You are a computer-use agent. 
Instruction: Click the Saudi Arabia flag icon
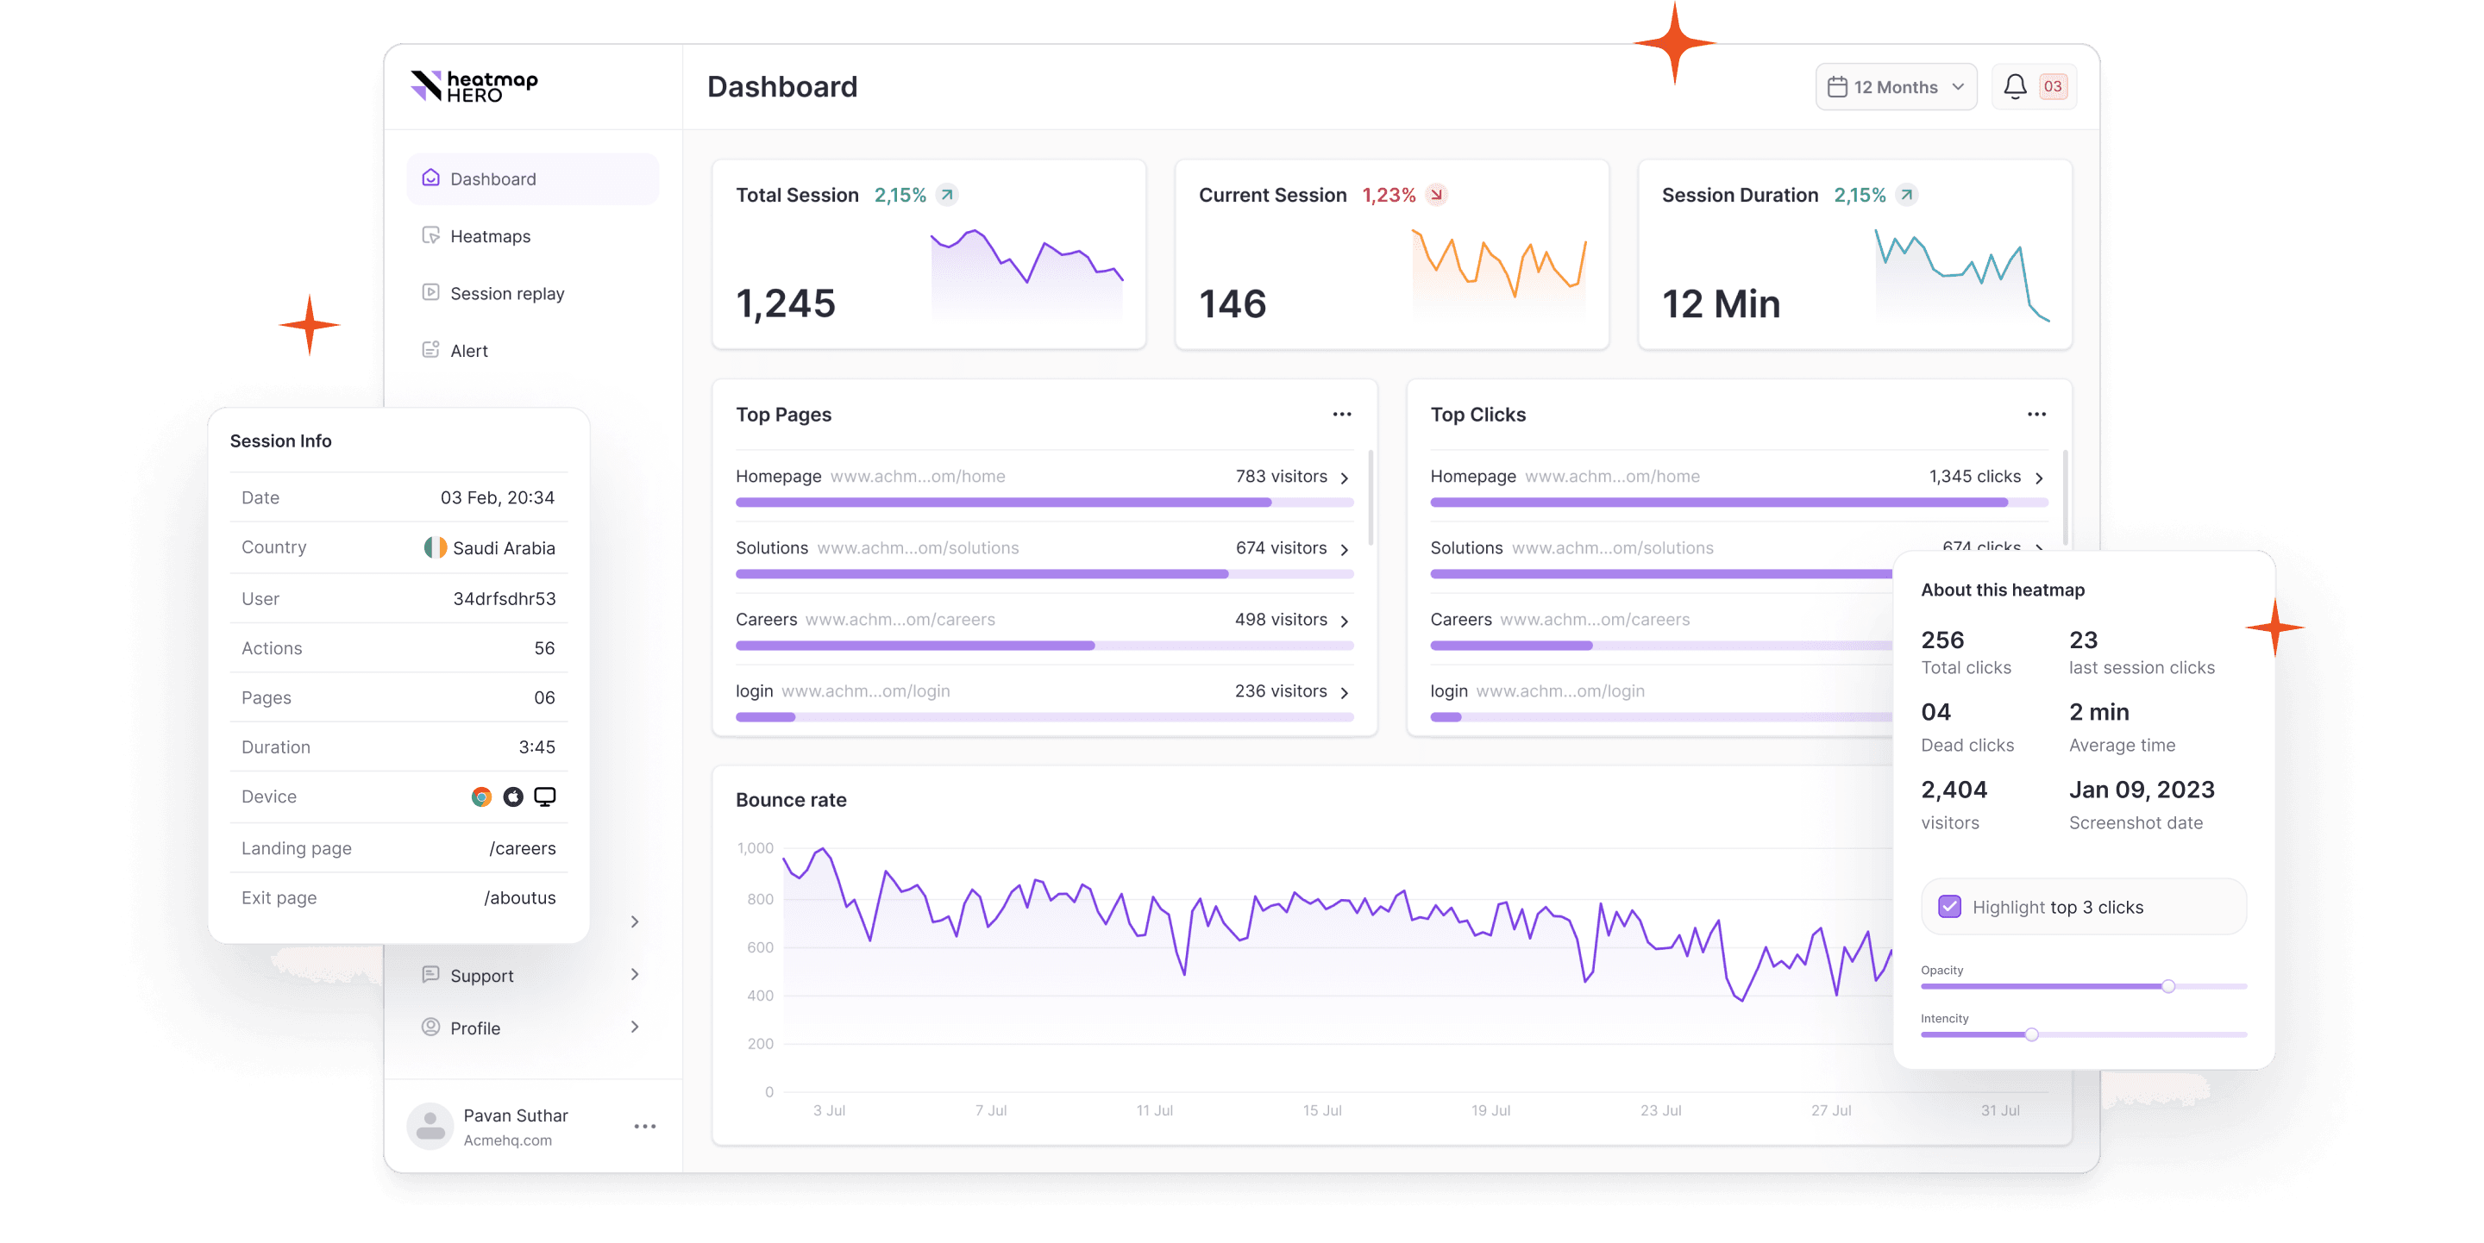tap(435, 547)
